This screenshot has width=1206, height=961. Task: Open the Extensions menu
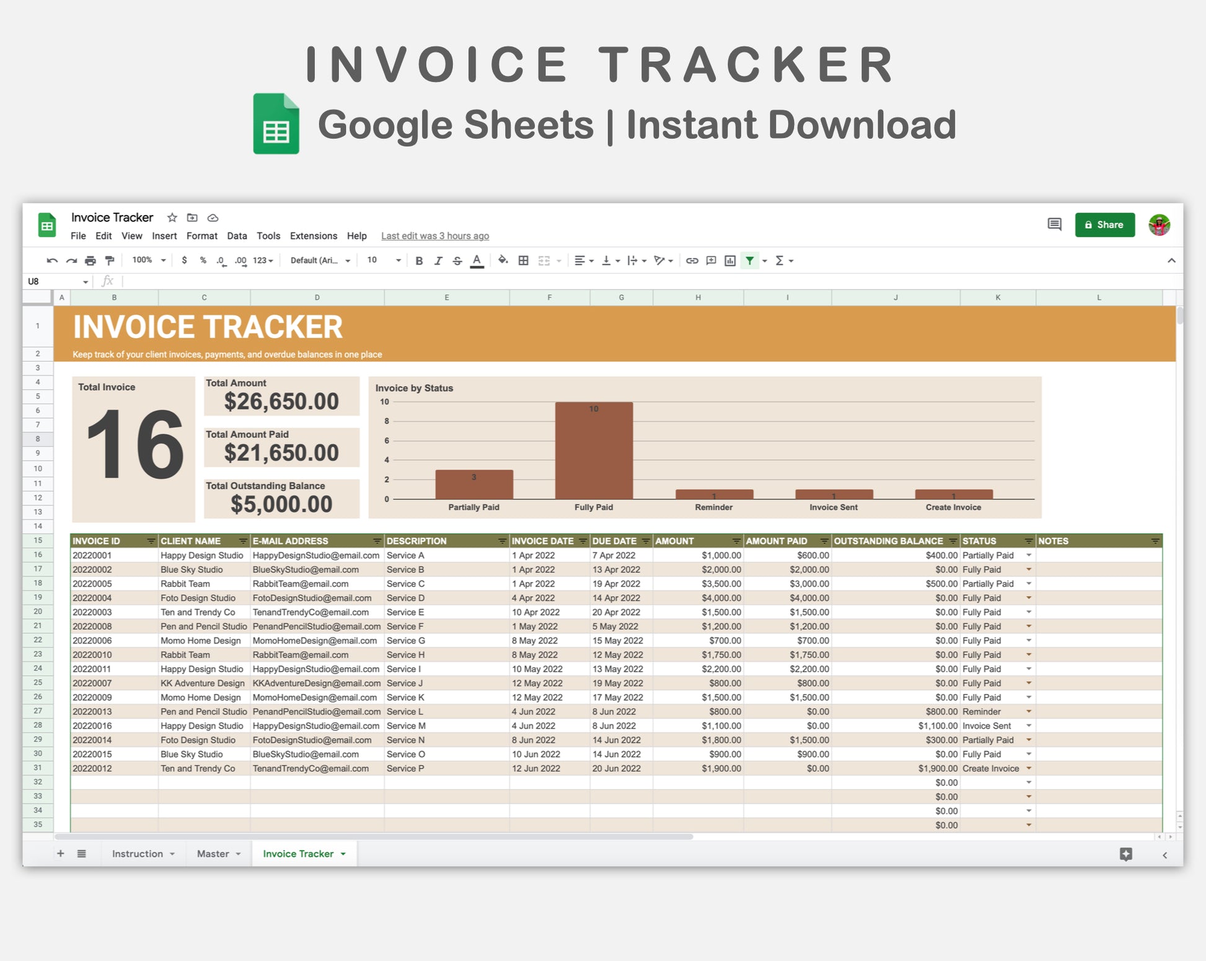click(313, 236)
